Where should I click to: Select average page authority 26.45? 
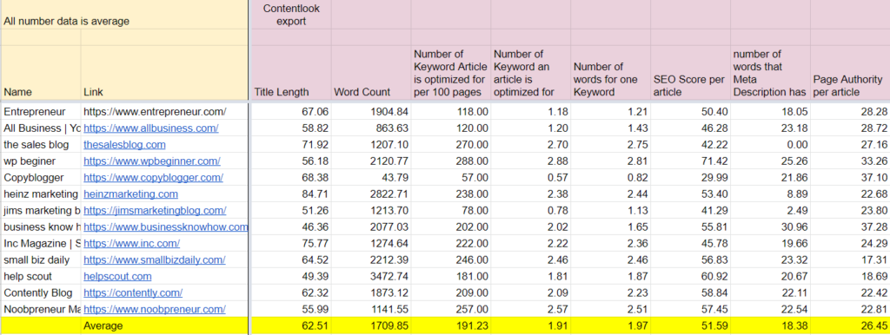pyautogui.click(x=850, y=326)
